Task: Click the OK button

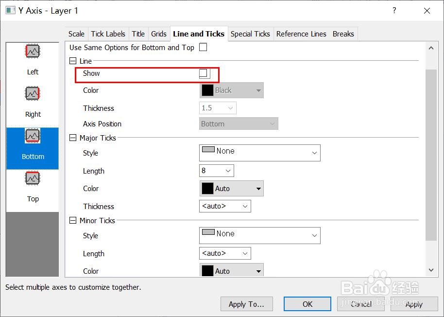Action: (x=307, y=304)
